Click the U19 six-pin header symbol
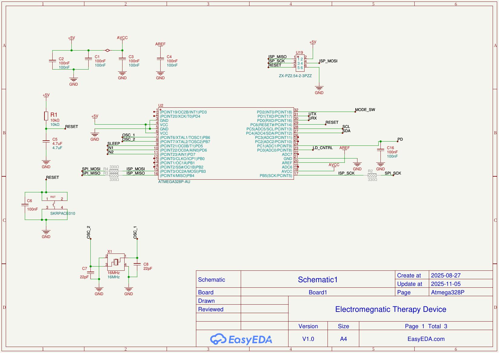The width and height of the screenshot is (499, 353). [300, 63]
